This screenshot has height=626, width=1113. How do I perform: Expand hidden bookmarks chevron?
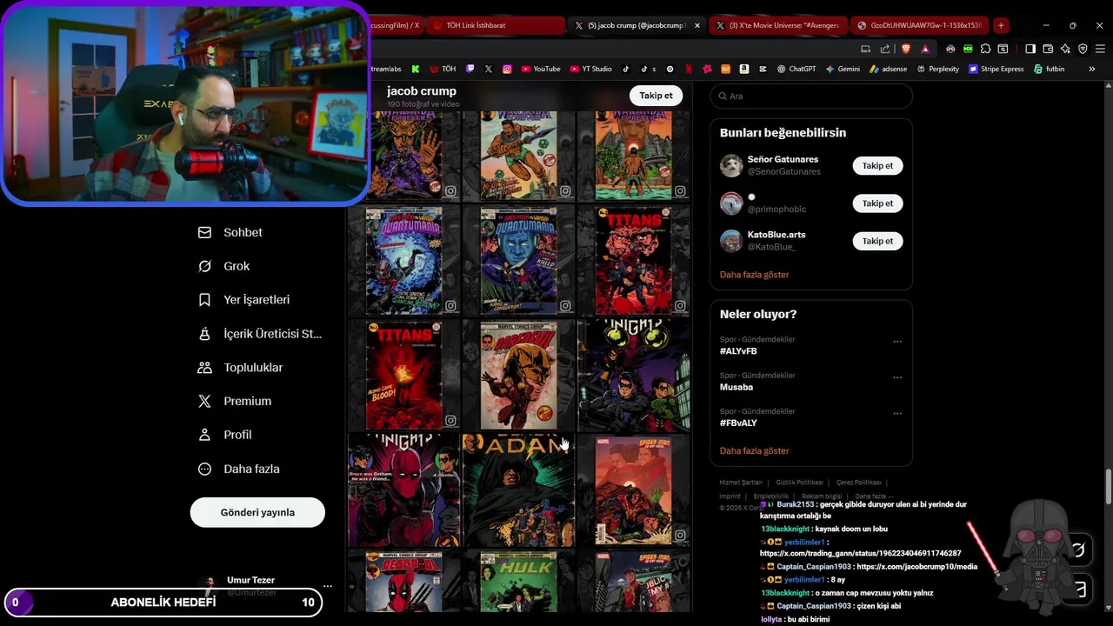[x=1092, y=69]
